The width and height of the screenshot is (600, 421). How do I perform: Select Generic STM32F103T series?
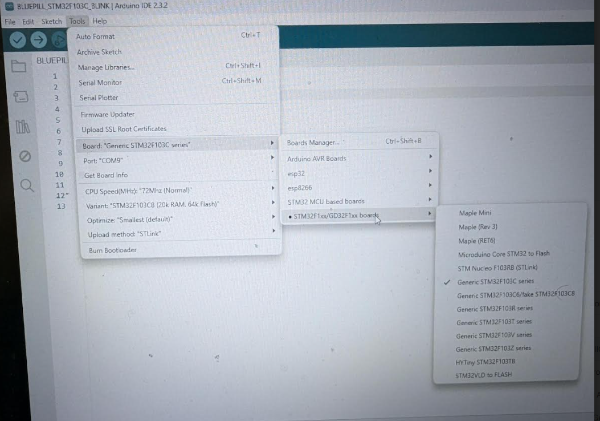(508, 322)
